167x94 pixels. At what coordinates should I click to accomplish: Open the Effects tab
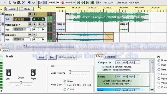99,56
